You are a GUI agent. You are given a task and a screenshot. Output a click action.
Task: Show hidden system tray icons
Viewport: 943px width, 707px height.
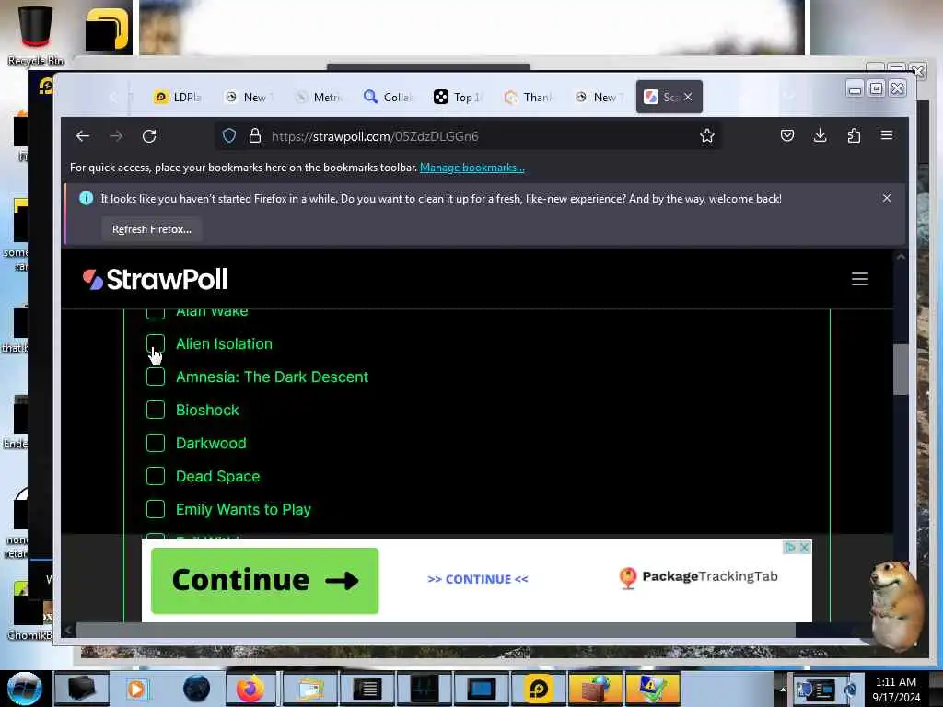[783, 690]
